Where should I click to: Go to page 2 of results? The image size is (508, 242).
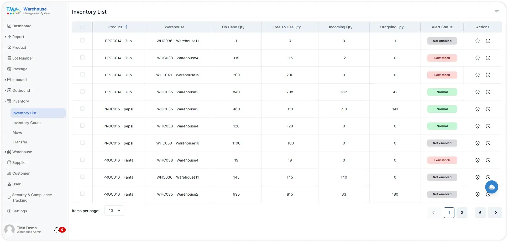(x=462, y=213)
